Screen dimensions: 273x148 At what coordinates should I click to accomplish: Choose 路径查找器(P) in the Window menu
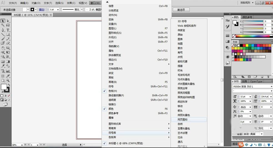click(x=136, y=95)
